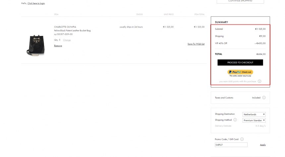
Task: Click the Unit Price column header
Action: 168,14
